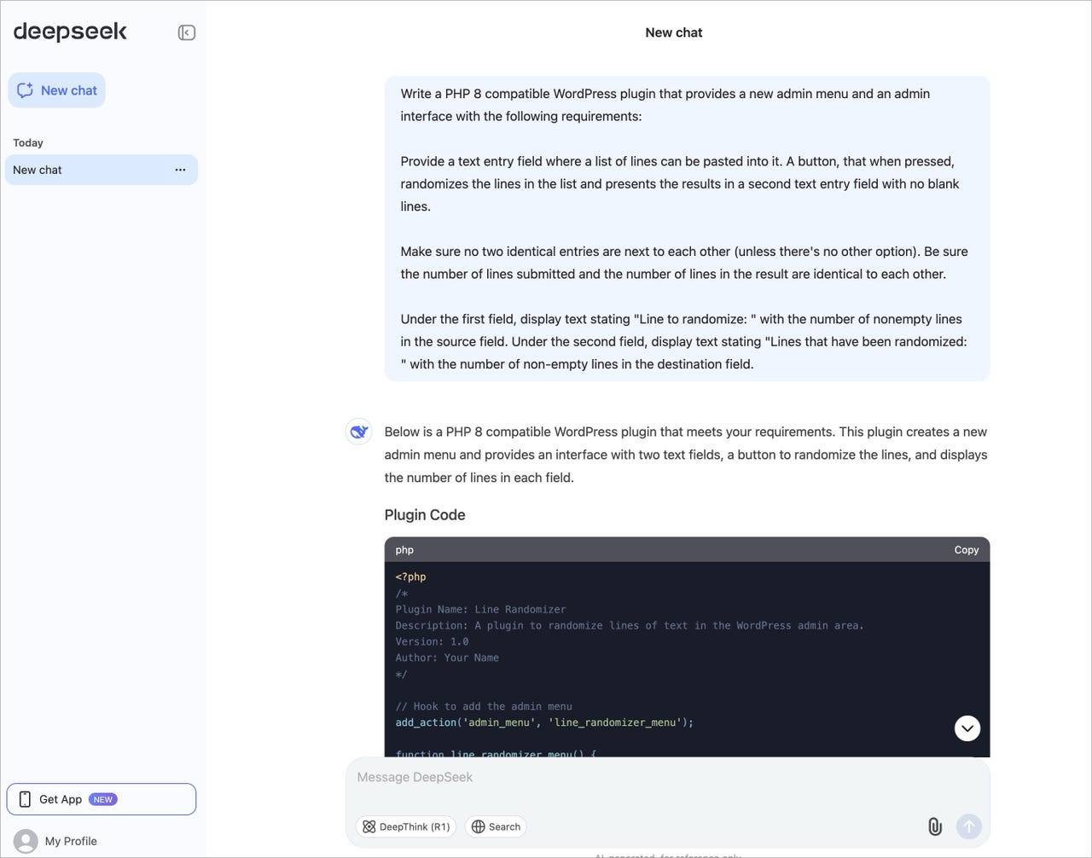
Task: Click the Get App button
Action: coord(102,799)
